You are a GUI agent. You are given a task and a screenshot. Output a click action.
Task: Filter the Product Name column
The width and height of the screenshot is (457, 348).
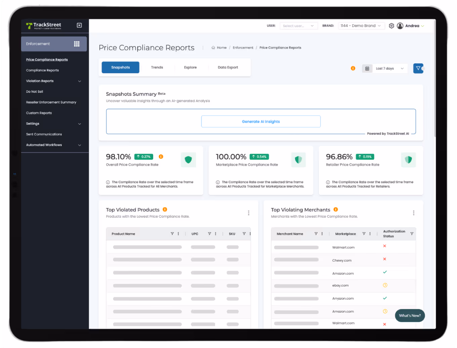point(172,234)
